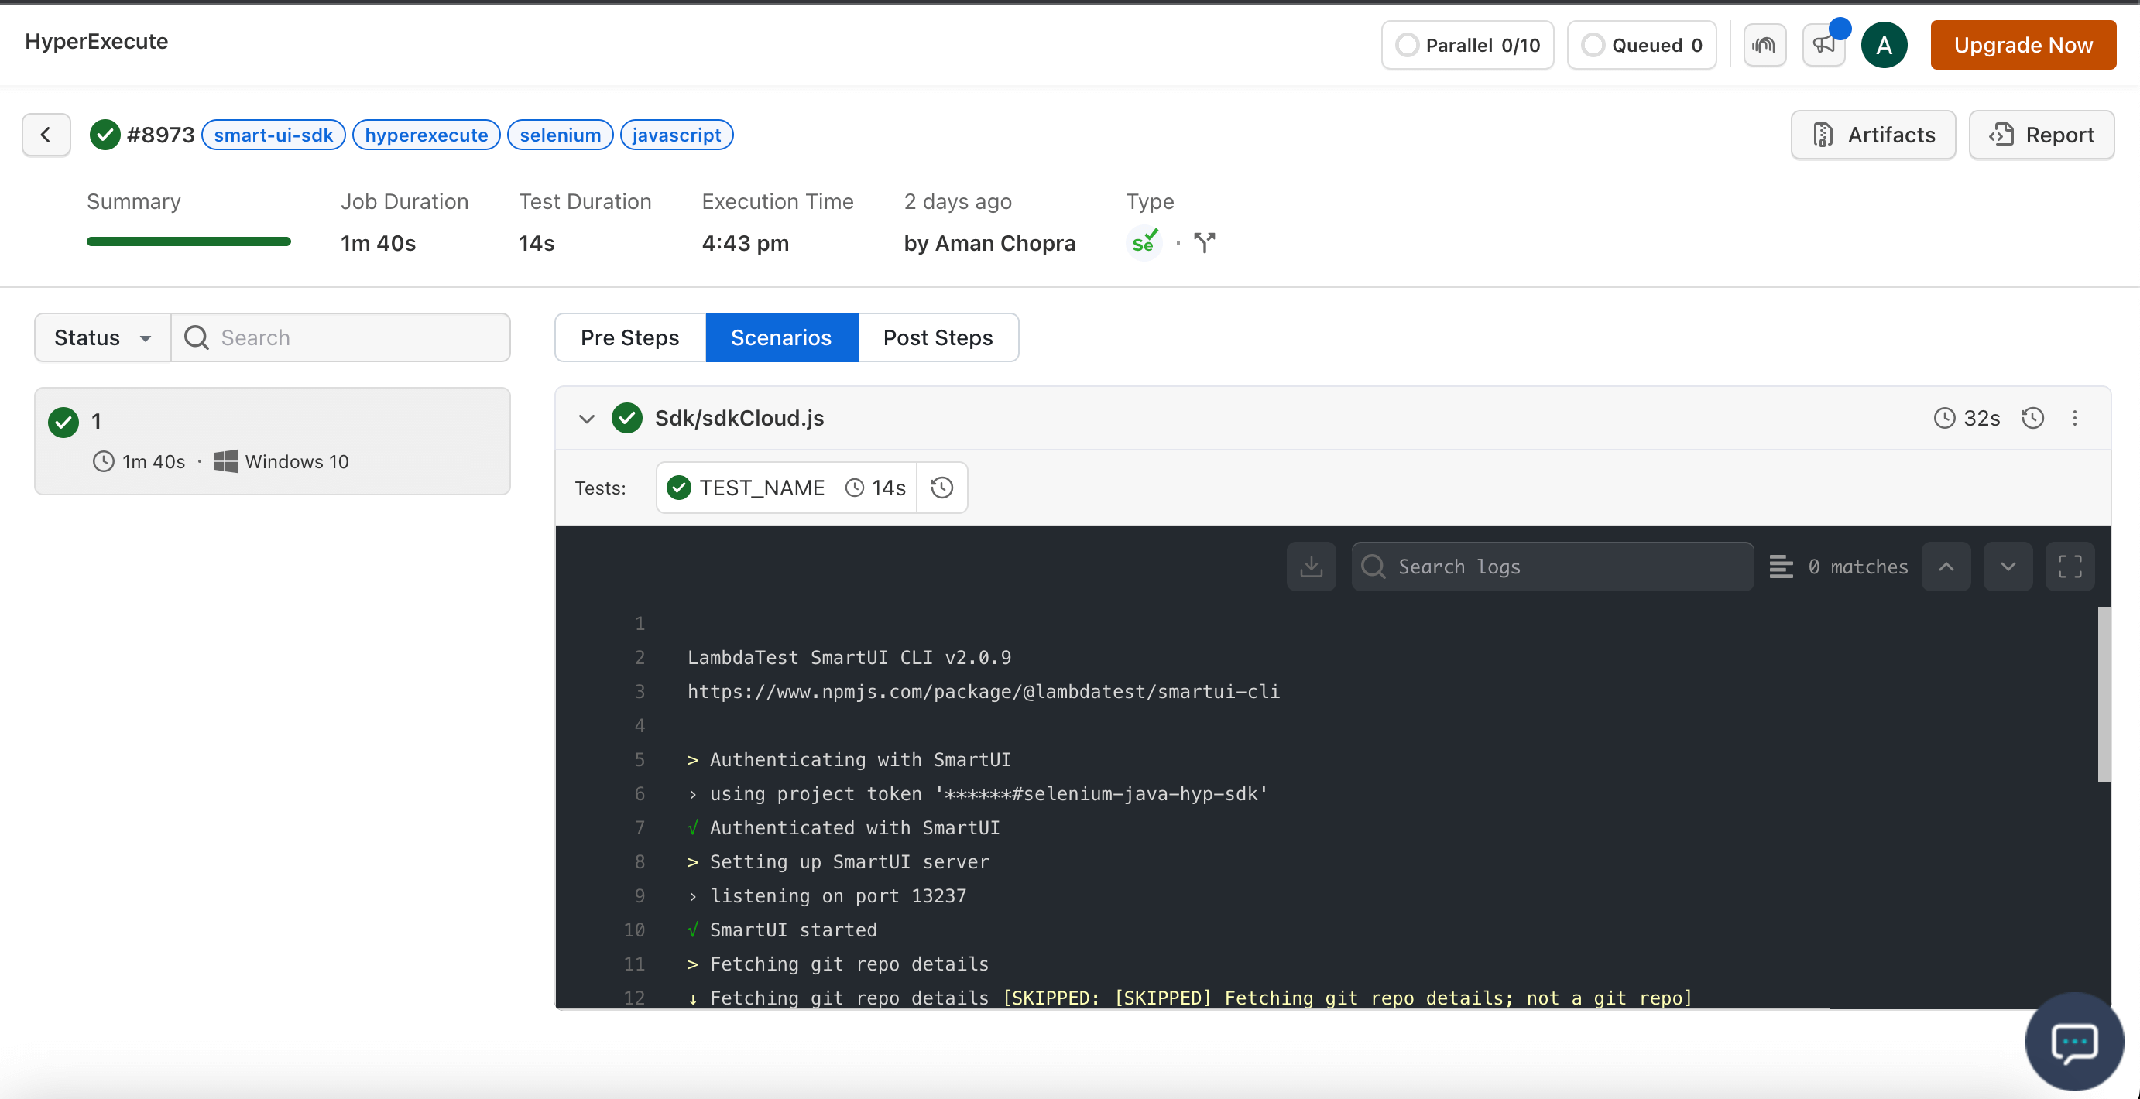This screenshot has height=1099, width=2140.
Task: Select the Pre Steps tab
Action: pyautogui.click(x=631, y=337)
